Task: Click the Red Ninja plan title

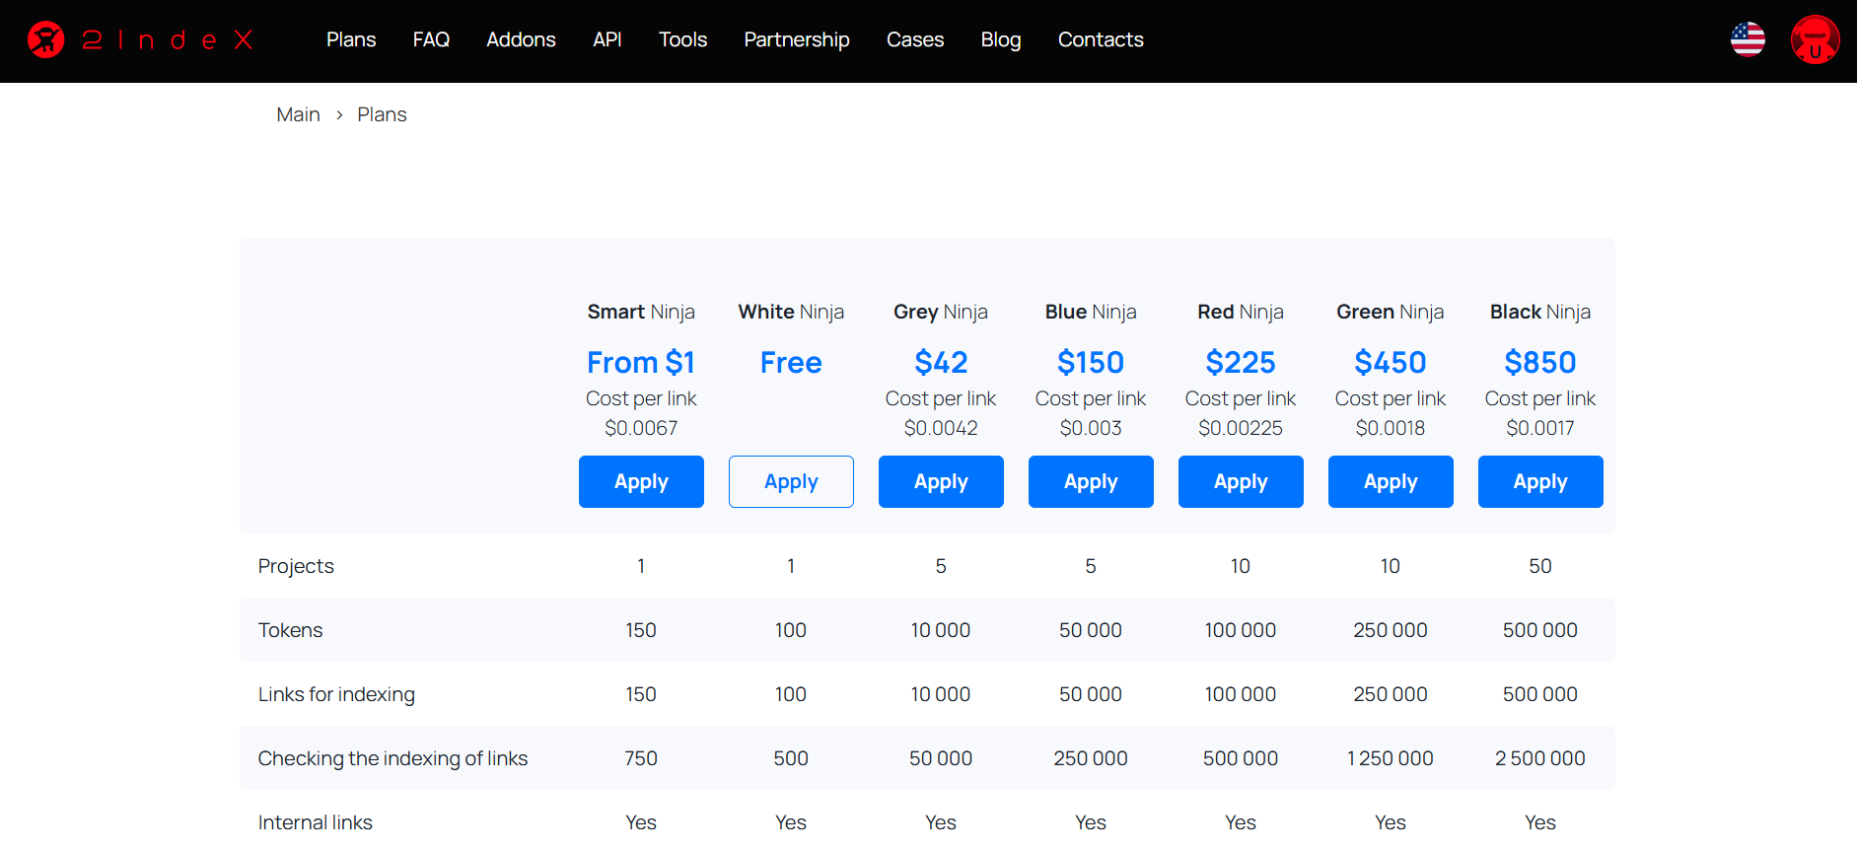Action: [x=1241, y=312]
